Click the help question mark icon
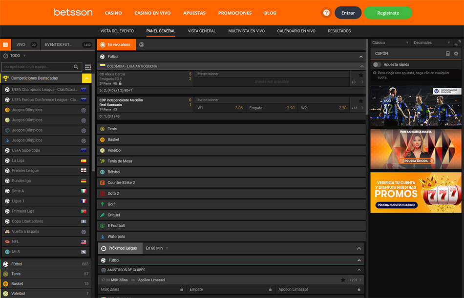Image resolution: width=464 pixels, height=298 pixels. pyautogui.click(x=326, y=13)
